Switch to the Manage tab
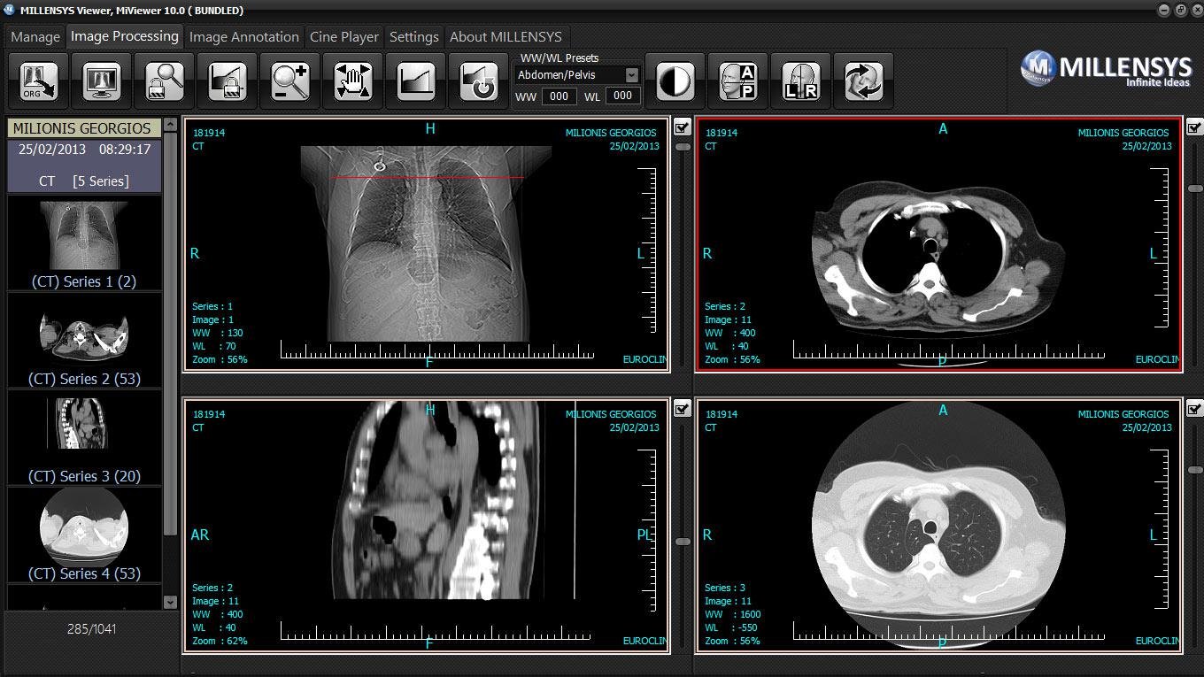 point(35,37)
